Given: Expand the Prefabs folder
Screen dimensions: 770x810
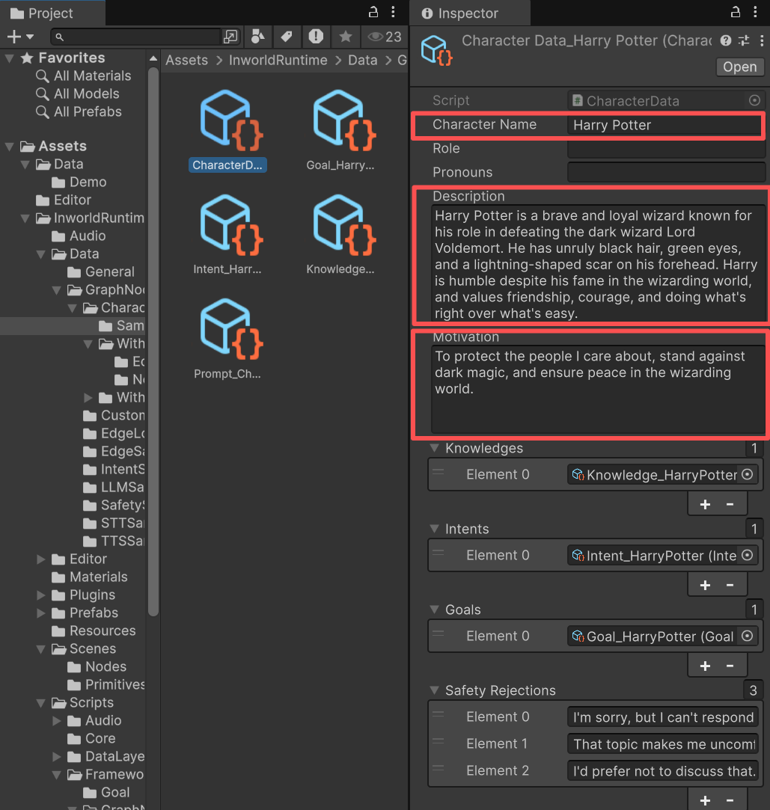Looking at the screenshot, I should click(41, 613).
